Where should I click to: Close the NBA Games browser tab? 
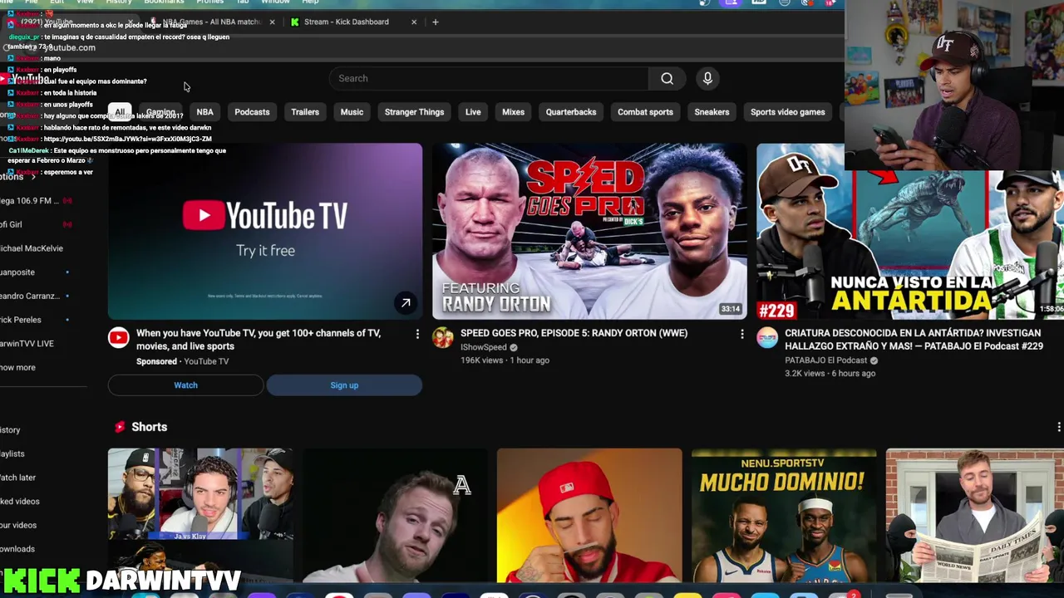[272, 22]
